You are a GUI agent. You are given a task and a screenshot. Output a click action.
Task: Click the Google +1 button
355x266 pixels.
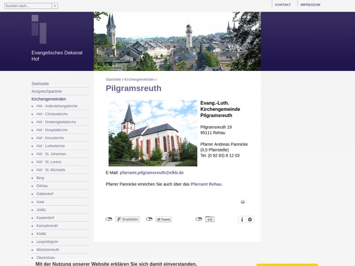pos(210,220)
